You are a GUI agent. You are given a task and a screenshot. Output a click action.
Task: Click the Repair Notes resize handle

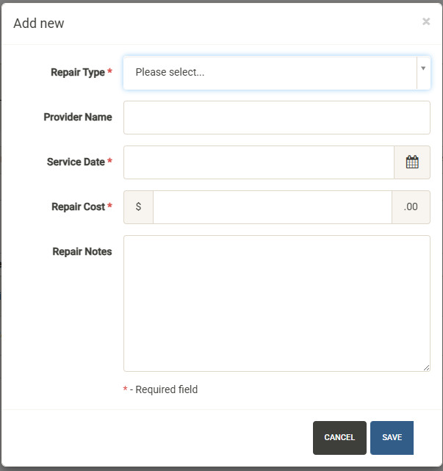(426, 367)
